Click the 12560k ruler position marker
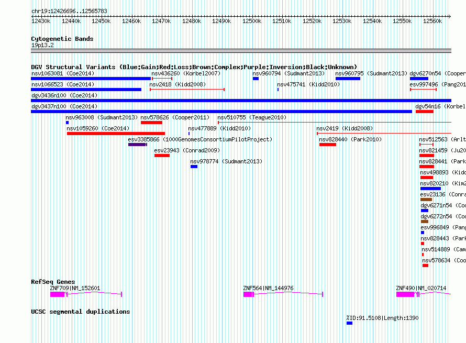 coord(432,21)
